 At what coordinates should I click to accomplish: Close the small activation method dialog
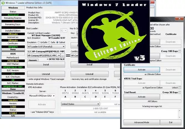point(179,19)
